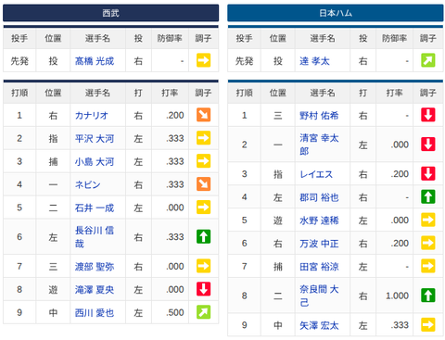This screenshot has width=445, height=340.
Task: Click the 先発 cell in 日本ハム pitcher row
Action: 244,61
